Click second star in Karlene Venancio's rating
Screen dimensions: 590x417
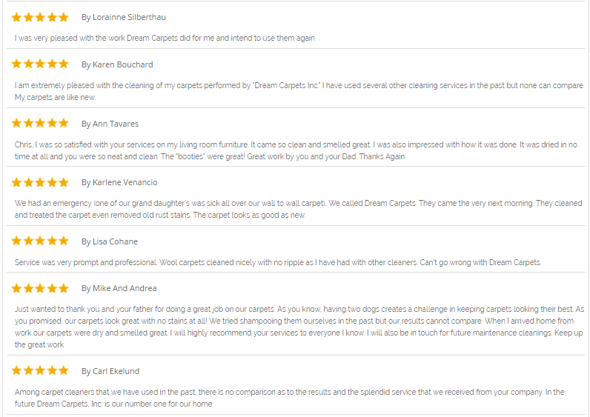(x=28, y=182)
